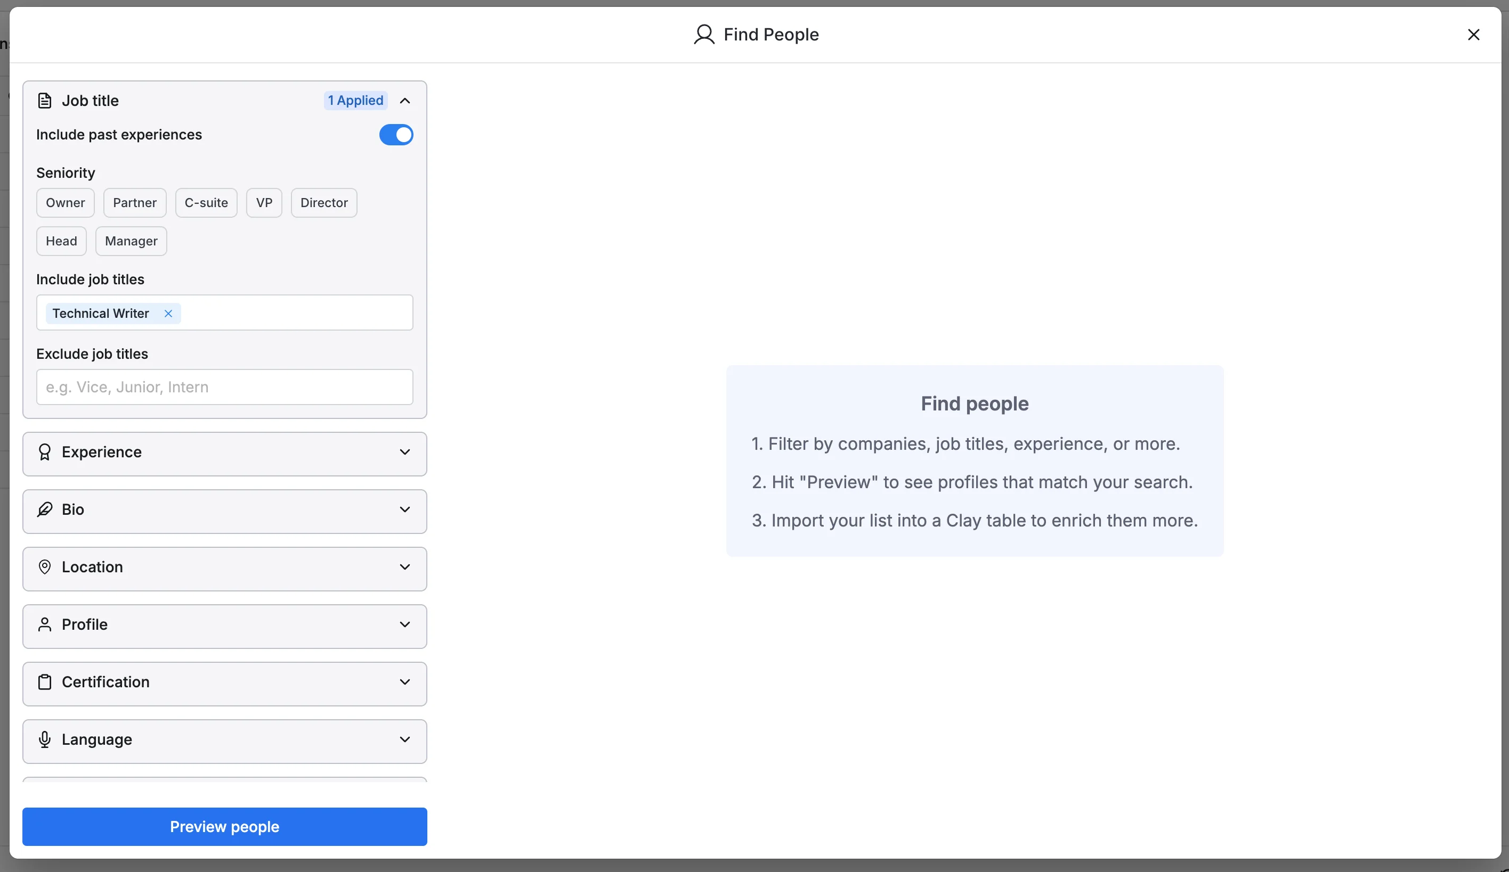Click the Certification clipboard icon
The image size is (1509, 872).
[x=44, y=682]
